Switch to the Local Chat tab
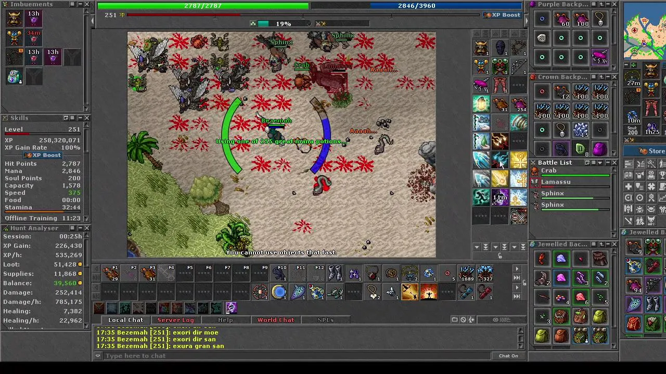666x374 pixels. (125, 320)
